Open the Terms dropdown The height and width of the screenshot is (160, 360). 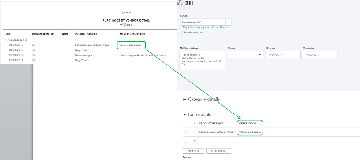click(245, 54)
